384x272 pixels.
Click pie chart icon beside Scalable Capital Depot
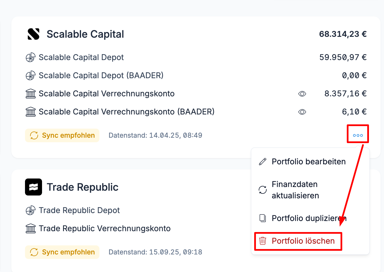pos(31,57)
